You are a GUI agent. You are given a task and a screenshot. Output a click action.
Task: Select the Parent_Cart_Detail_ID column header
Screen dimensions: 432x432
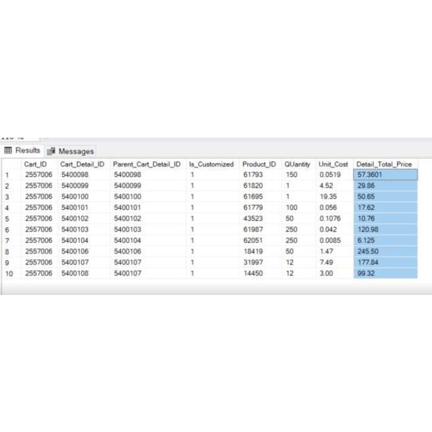point(147,164)
